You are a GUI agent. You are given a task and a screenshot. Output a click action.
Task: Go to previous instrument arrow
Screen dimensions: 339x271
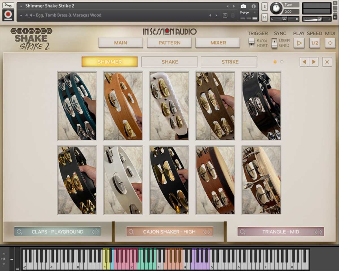(228, 6)
